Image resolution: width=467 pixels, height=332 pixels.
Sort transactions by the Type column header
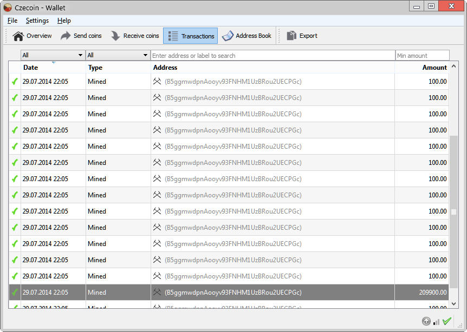tap(118, 68)
